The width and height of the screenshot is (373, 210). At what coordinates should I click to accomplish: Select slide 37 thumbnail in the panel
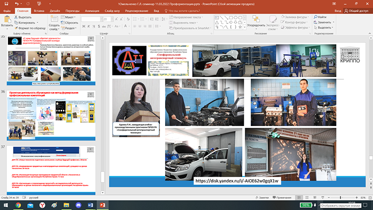click(x=51, y=170)
